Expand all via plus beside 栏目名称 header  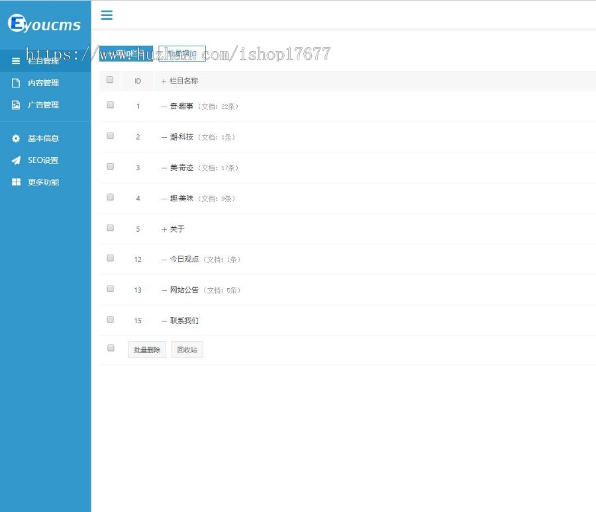(x=164, y=81)
